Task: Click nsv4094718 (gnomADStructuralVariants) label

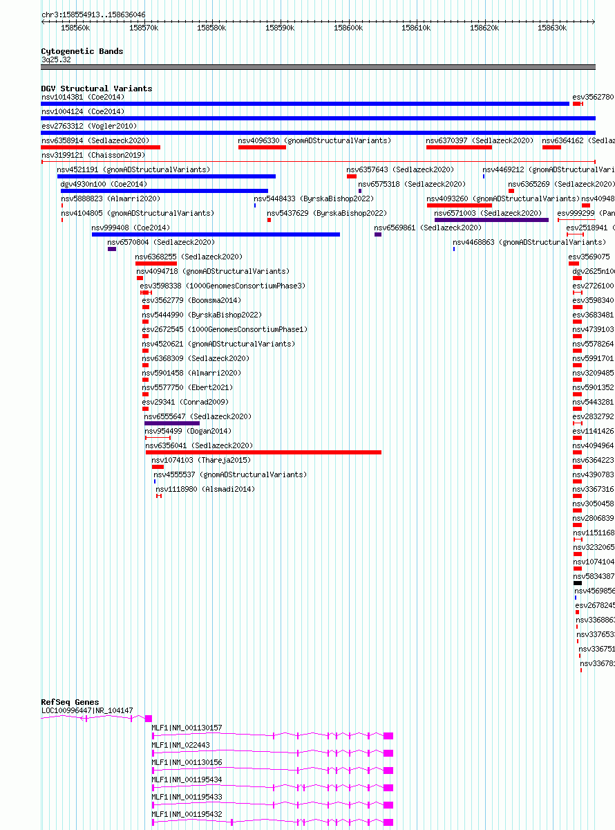Action: tap(214, 271)
